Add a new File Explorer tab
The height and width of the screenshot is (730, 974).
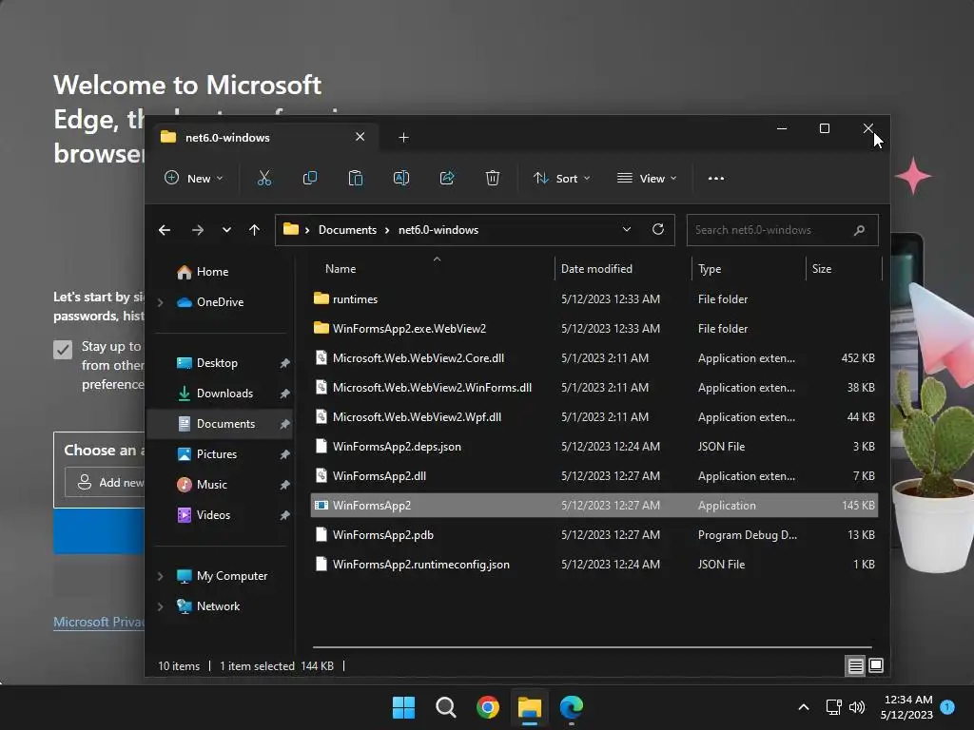(x=403, y=137)
